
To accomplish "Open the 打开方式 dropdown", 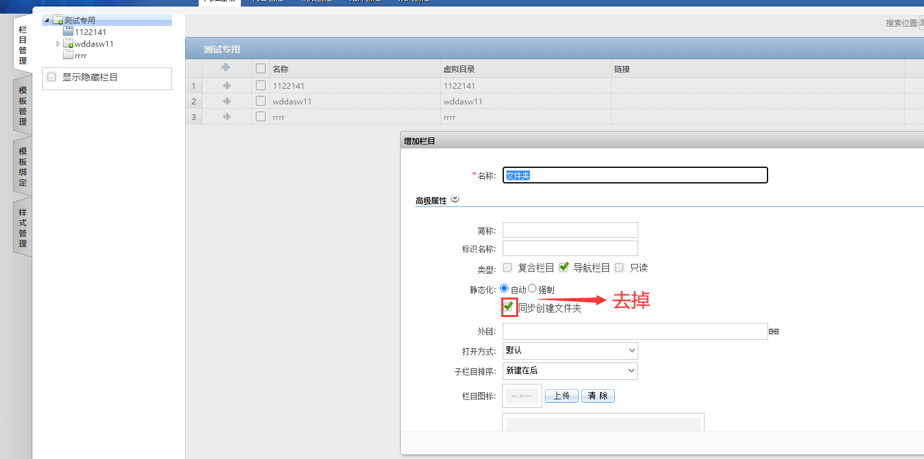I will [570, 351].
